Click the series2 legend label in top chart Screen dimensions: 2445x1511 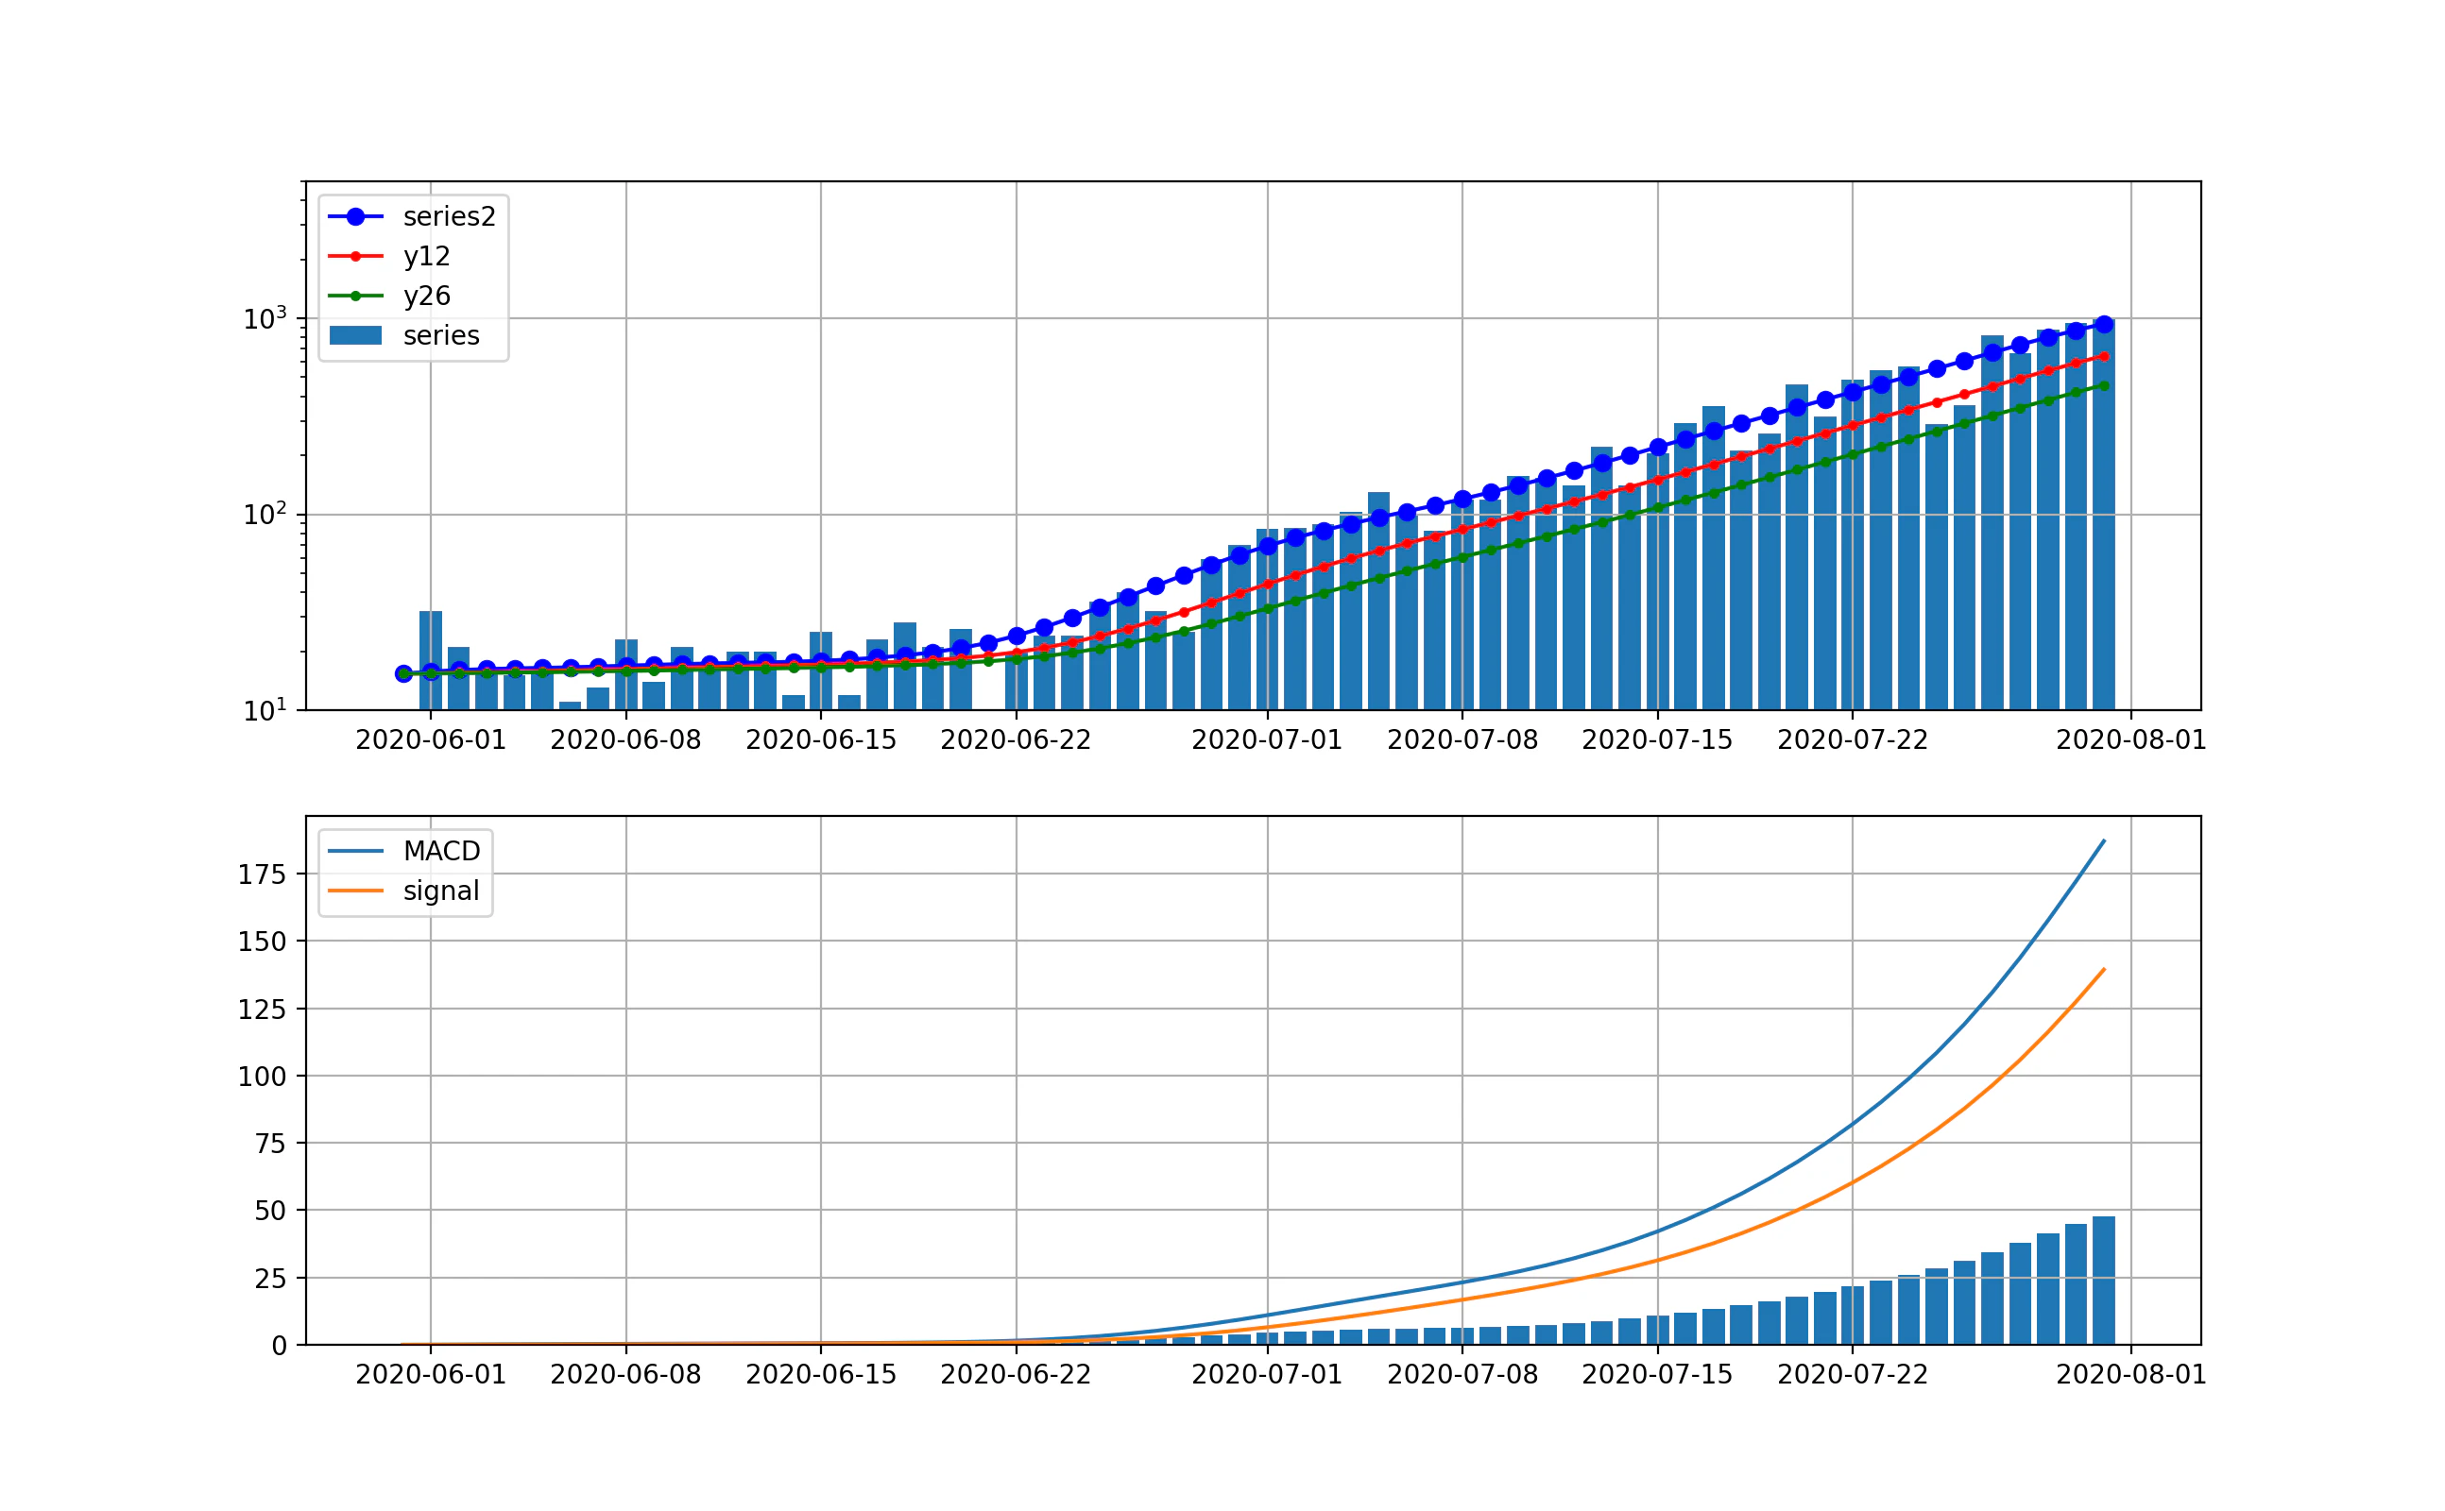(449, 217)
